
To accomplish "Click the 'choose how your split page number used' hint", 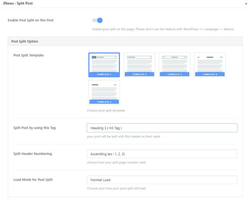I will (116, 162).
